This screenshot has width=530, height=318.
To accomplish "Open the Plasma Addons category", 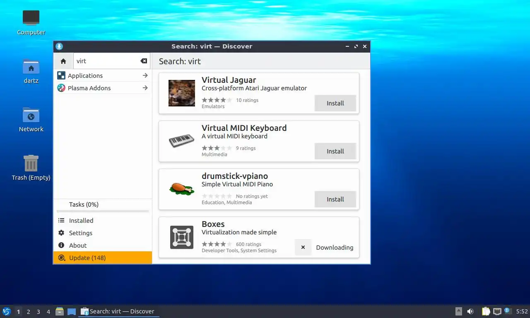I will coord(103,88).
